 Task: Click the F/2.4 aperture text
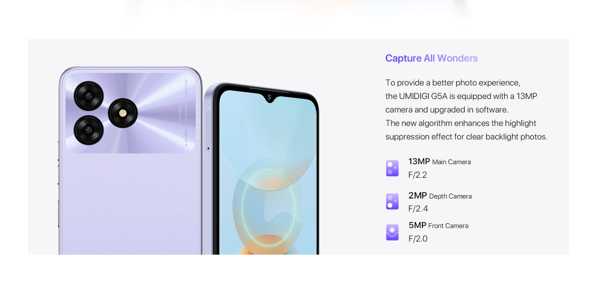(418, 209)
